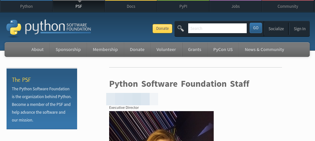Expand the Socialize menu
Image resolution: width=315 pixels, height=141 pixels.
click(x=276, y=29)
